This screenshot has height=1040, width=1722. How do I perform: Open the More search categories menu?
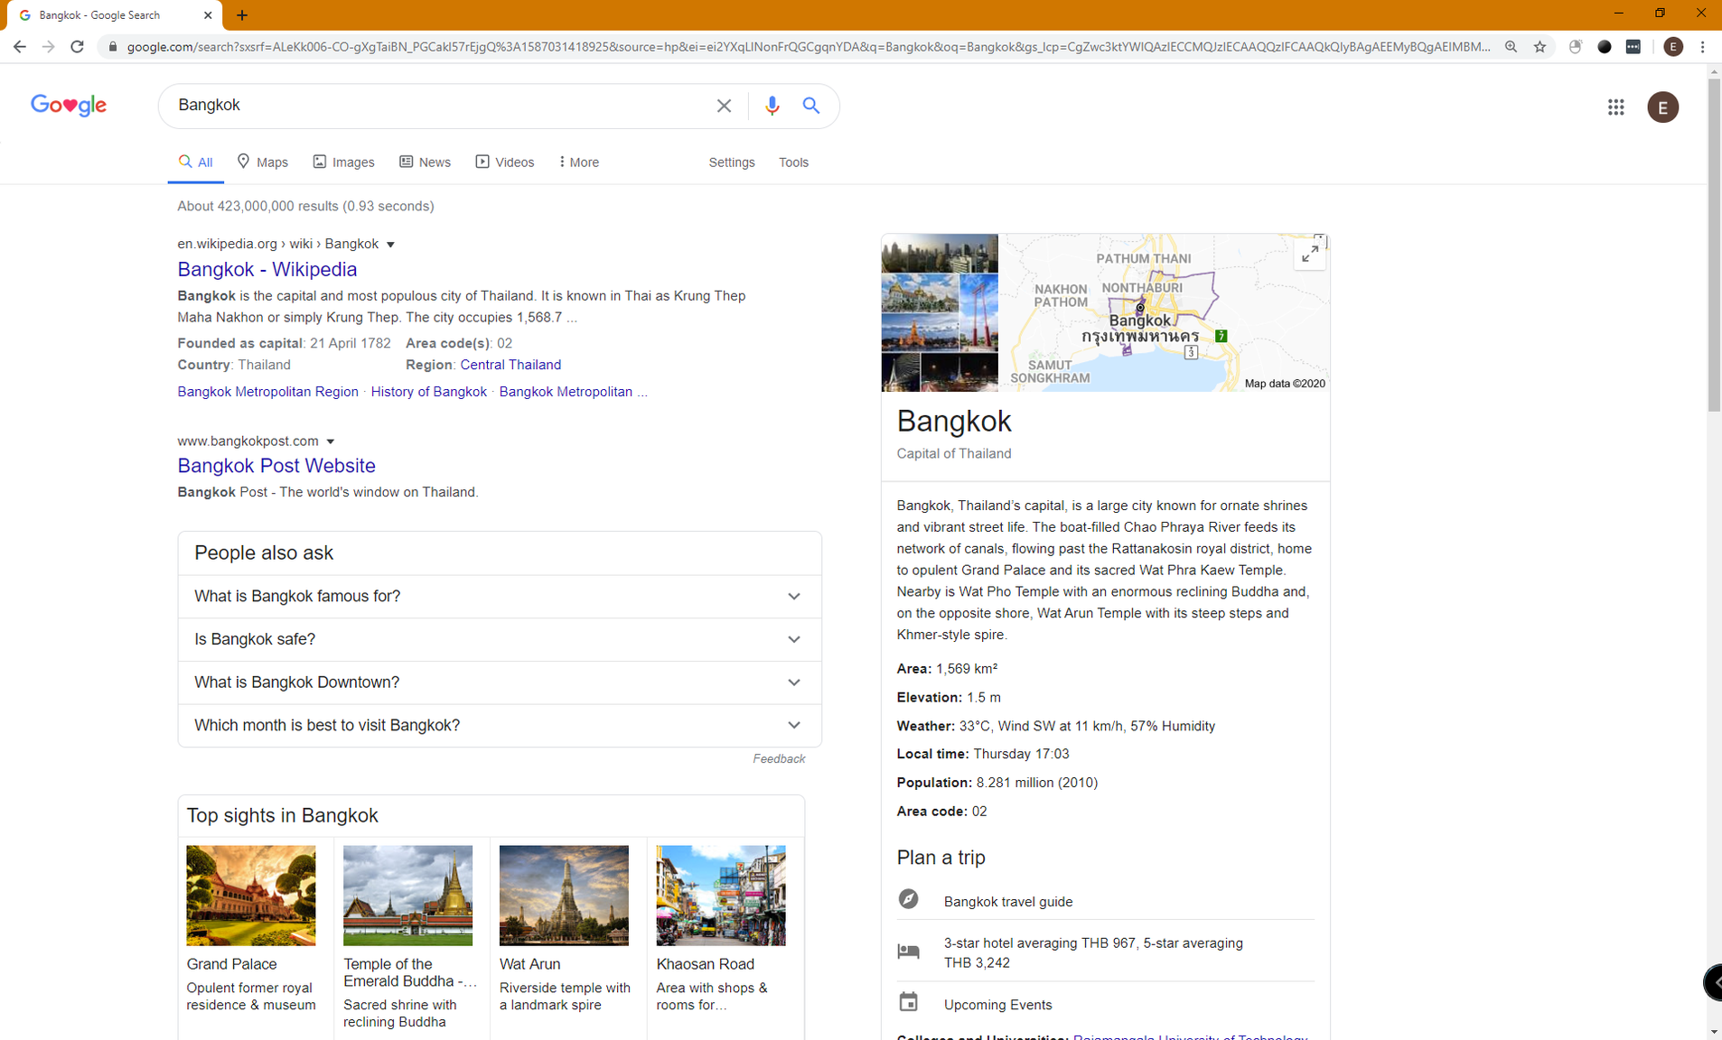[579, 162]
